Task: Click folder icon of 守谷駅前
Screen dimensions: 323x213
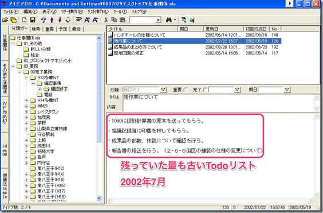Action: pyautogui.click(x=33, y=134)
